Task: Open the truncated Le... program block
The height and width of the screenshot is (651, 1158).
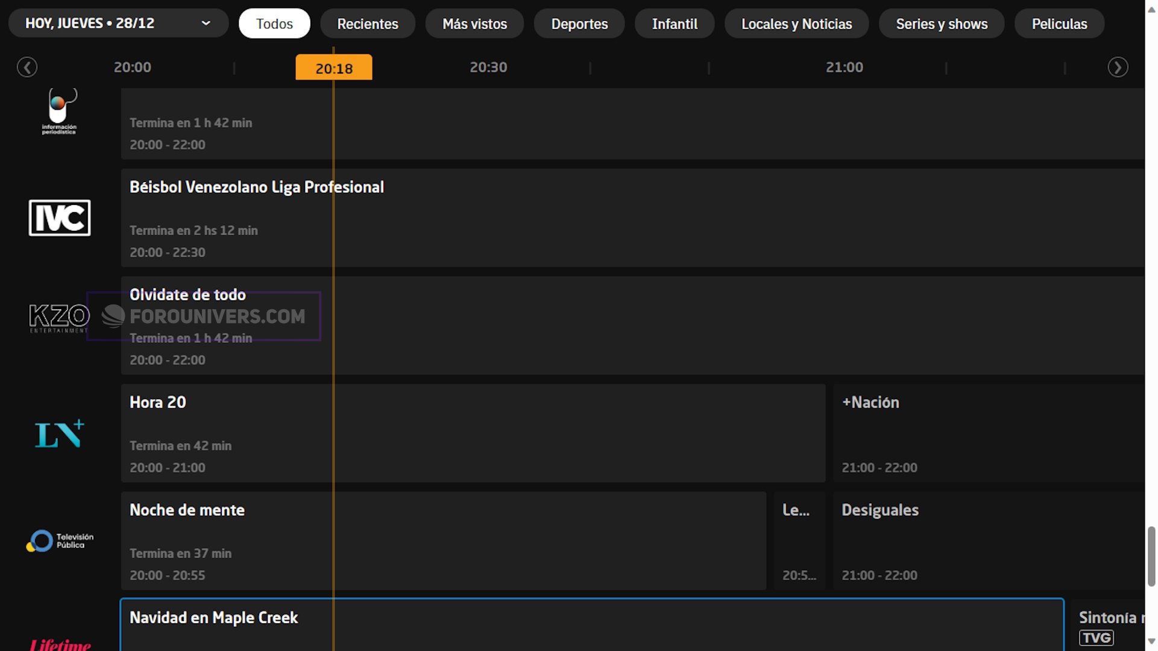Action: (799, 541)
